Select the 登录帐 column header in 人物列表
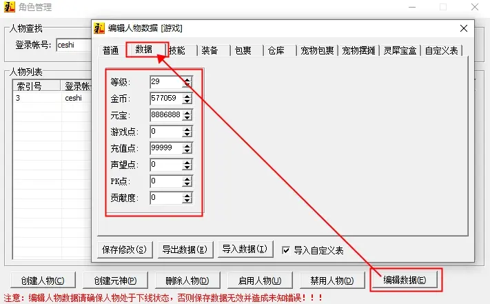 76,85
